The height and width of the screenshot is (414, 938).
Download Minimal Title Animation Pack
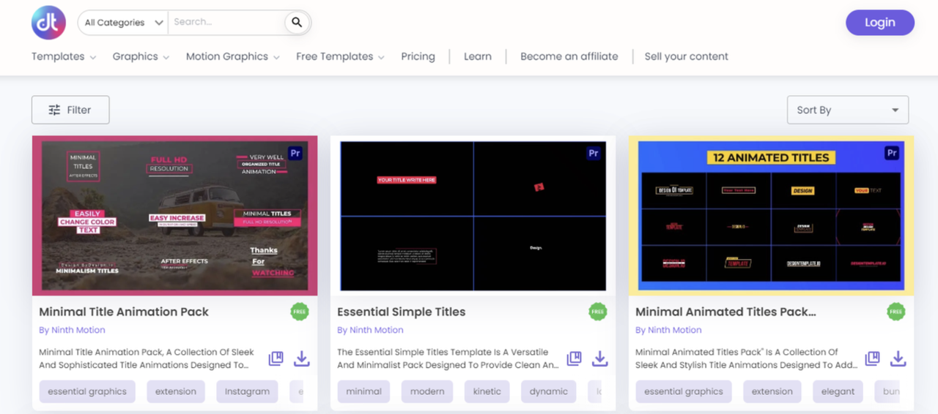pyautogui.click(x=302, y=358)
